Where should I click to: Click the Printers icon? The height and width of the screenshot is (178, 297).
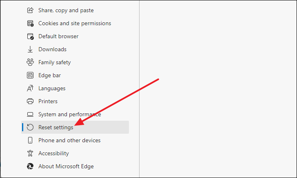tap(30, 101)
